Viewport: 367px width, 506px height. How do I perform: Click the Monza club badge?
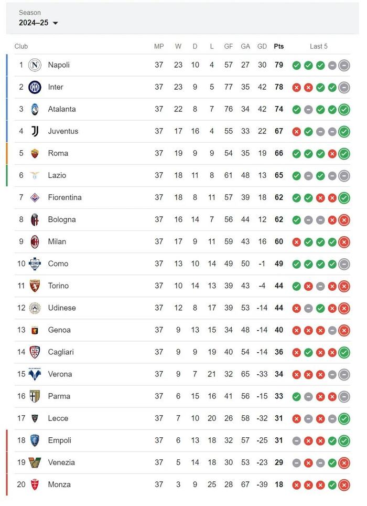click(35, 484)
